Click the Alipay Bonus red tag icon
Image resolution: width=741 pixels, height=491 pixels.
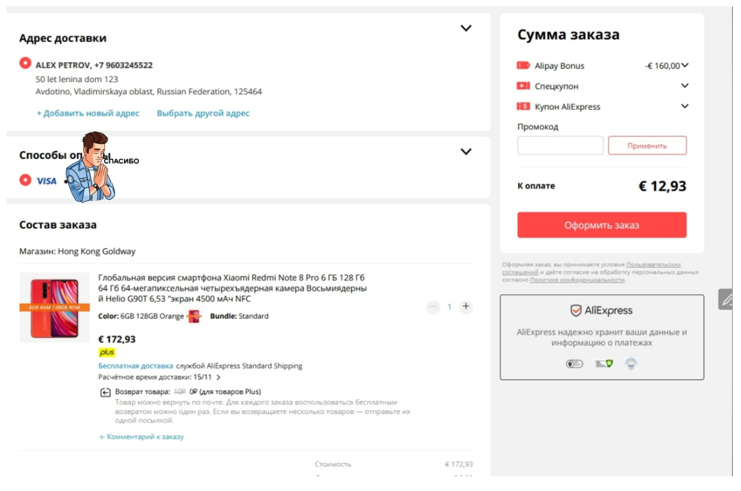(x=523, y=66)
